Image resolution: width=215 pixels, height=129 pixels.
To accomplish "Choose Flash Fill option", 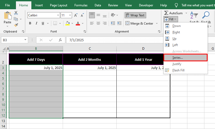I will point(186,70).
